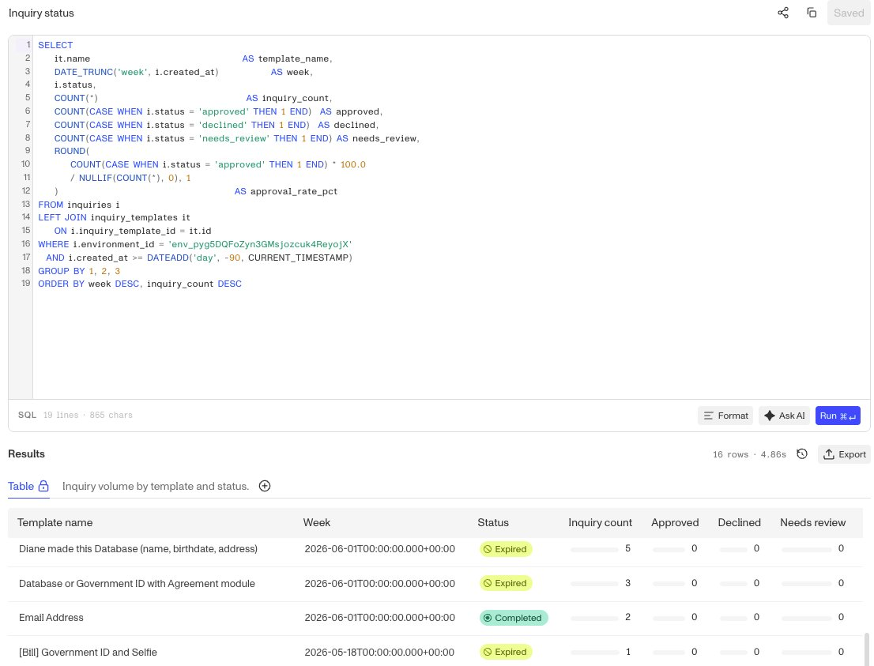Image resolution: width=874 pixels, height=666 pixels.
Task: Click the share query icon
Action: coord(783,13)
